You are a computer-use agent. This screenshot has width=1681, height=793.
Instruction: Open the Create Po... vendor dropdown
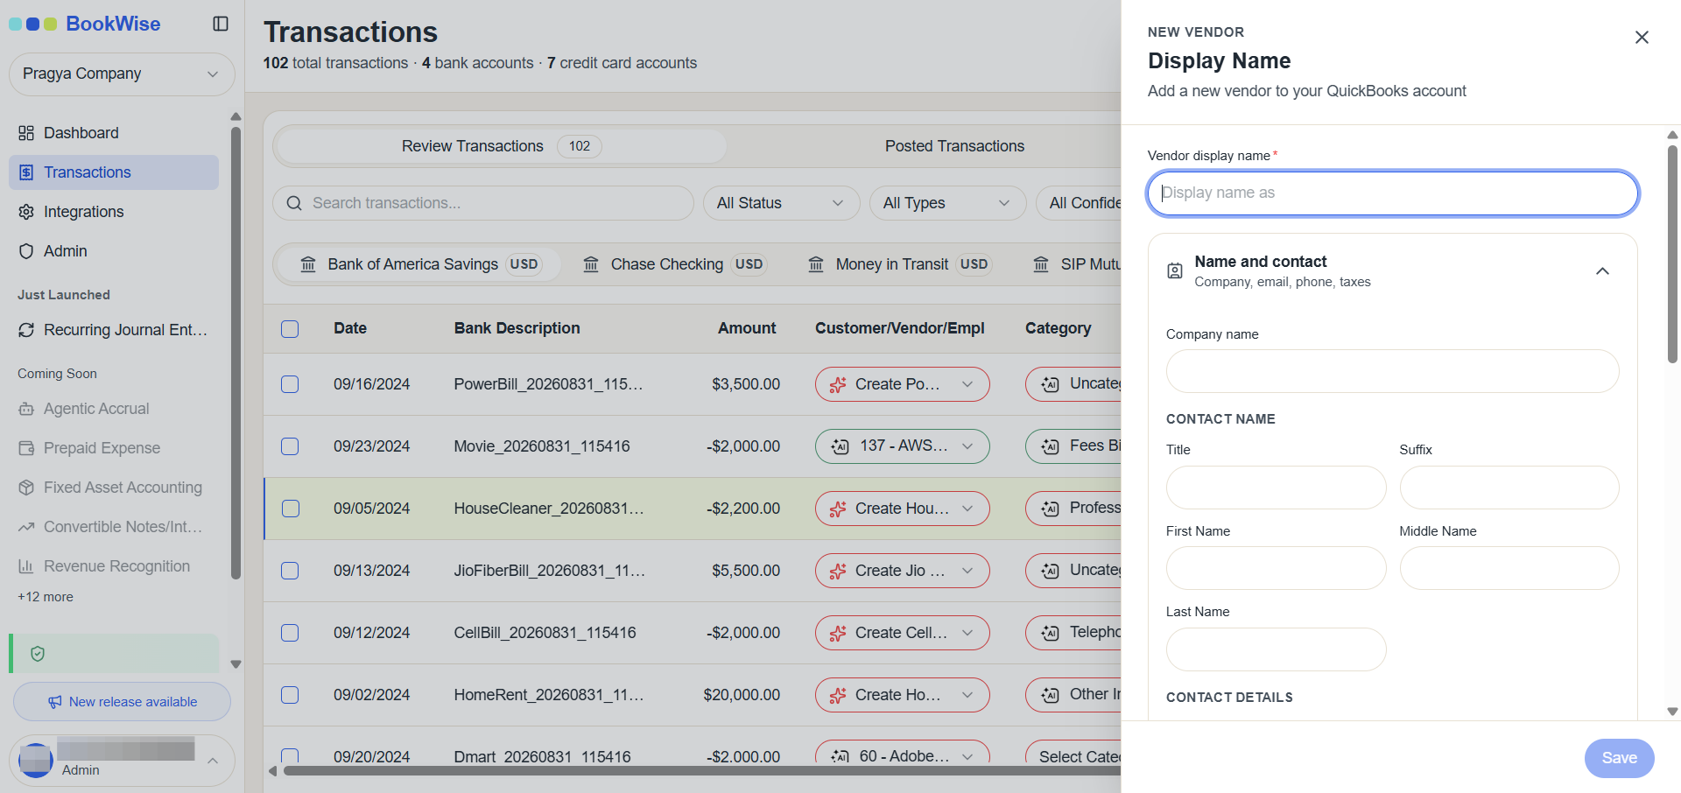(x=902, y=384)
